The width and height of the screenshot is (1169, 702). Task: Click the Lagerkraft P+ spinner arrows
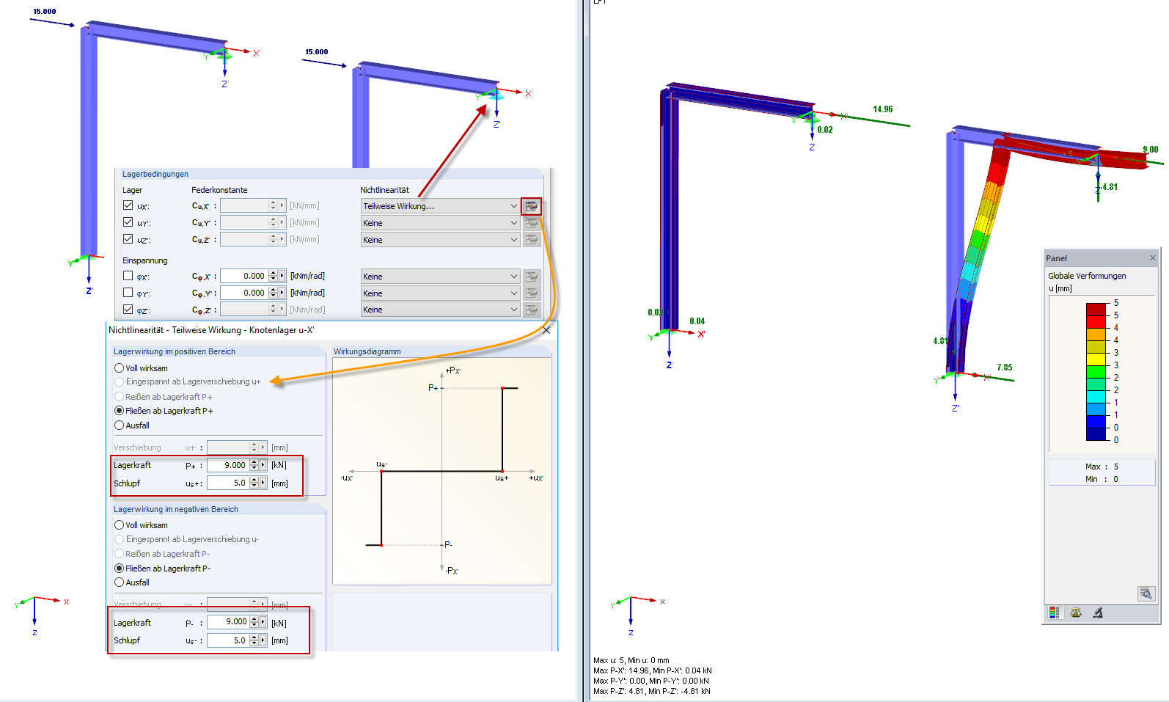pos(254,465)
